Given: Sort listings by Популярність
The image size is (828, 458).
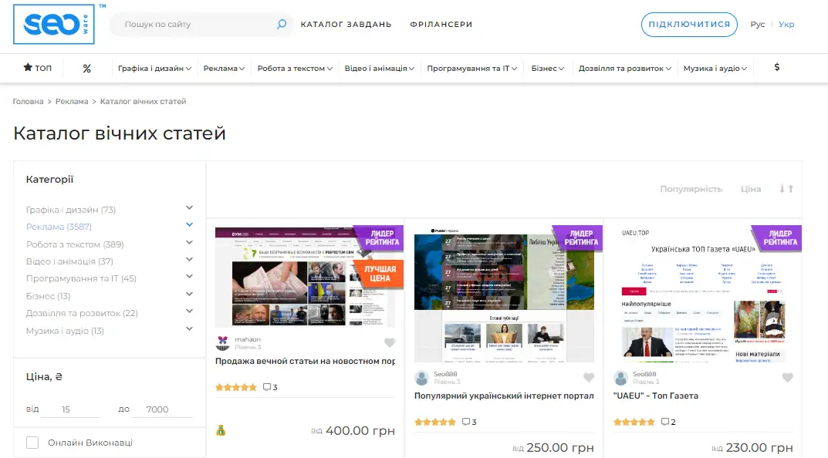Looking at the screenshot, I should [x=691, y=189].
